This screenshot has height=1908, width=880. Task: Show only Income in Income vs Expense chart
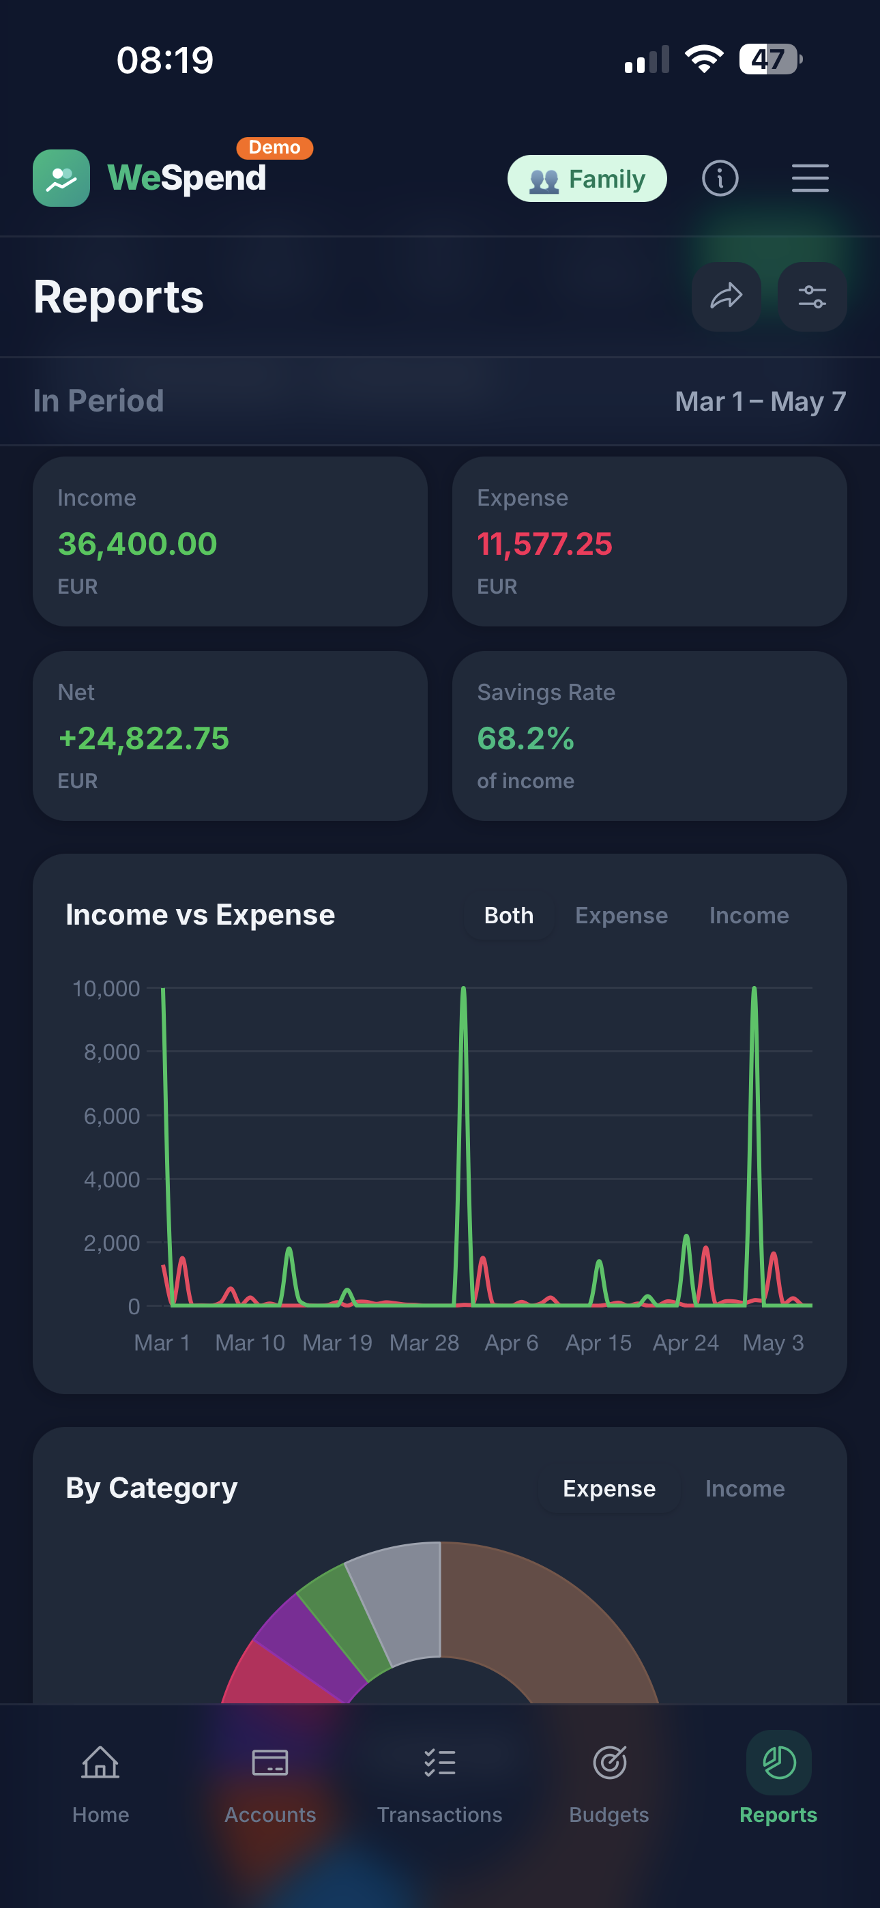(x=749, y=916)
